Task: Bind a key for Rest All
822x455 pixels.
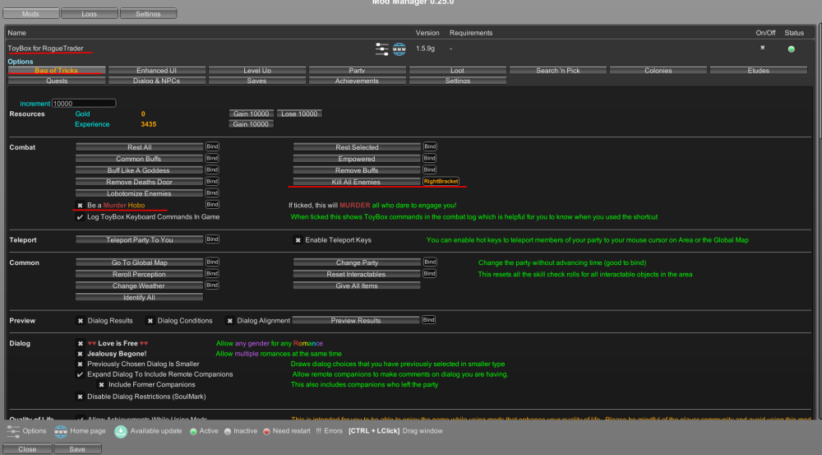Action: 212,146
